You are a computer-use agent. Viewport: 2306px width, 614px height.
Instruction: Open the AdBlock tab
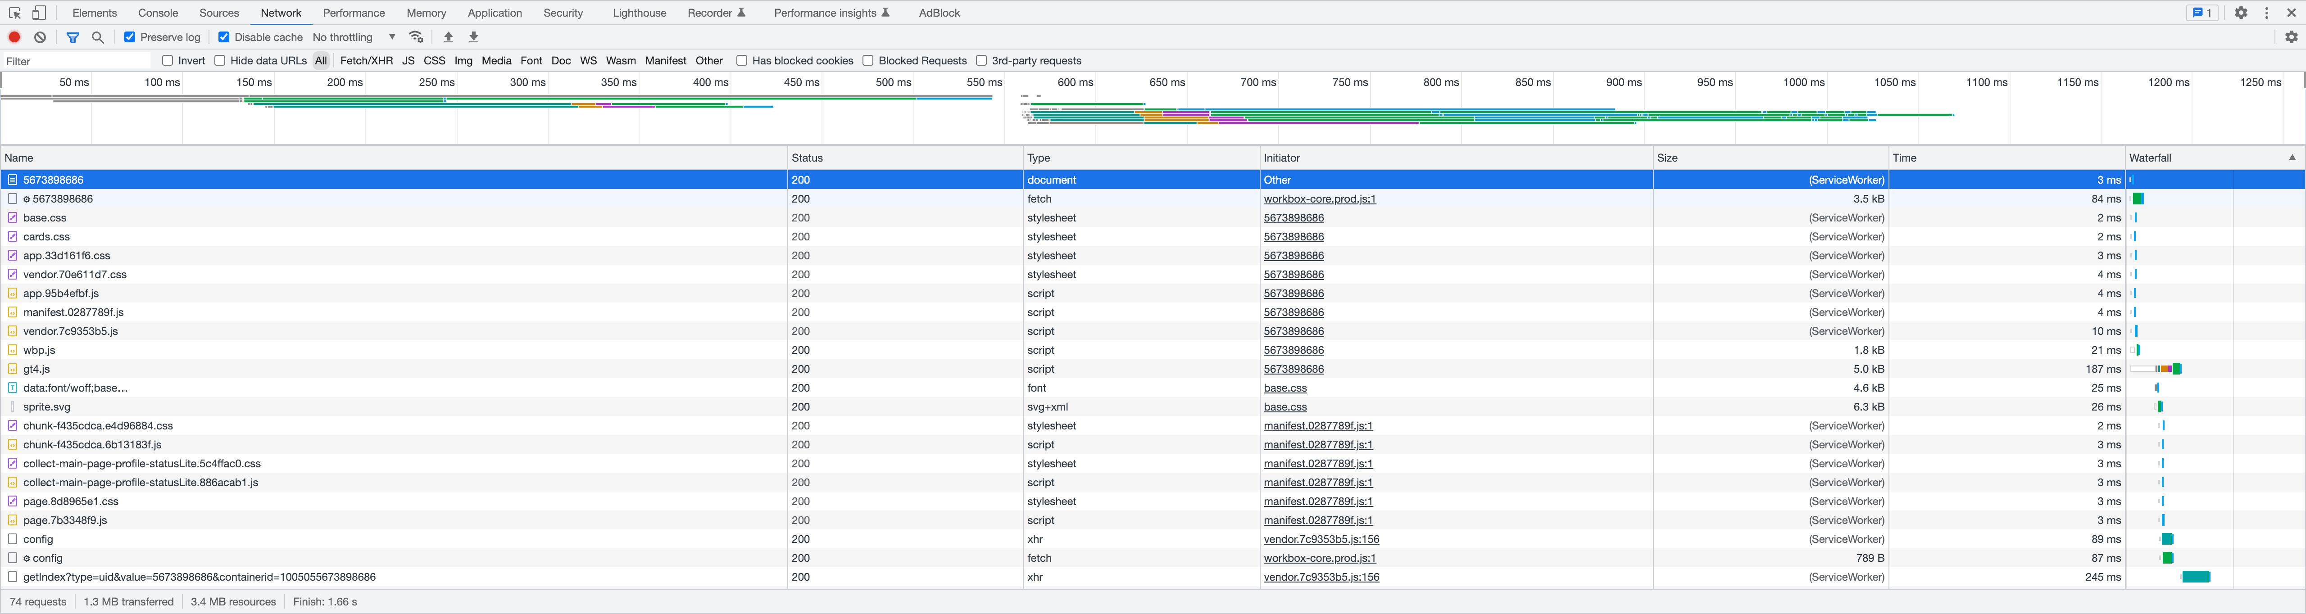pos(939,13)
